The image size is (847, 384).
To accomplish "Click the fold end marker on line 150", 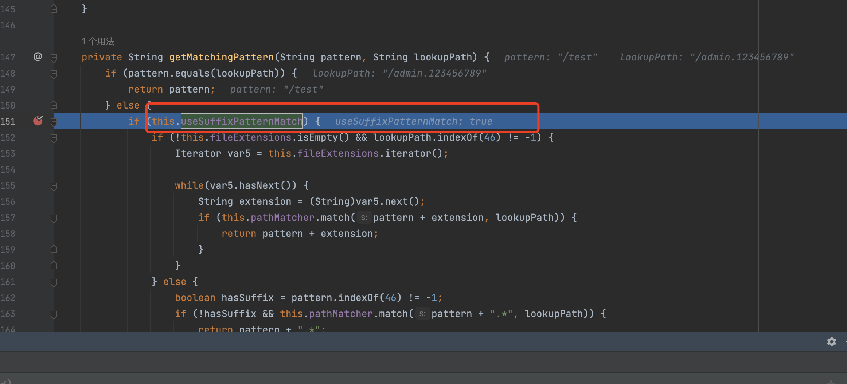I will pos(54,105).
